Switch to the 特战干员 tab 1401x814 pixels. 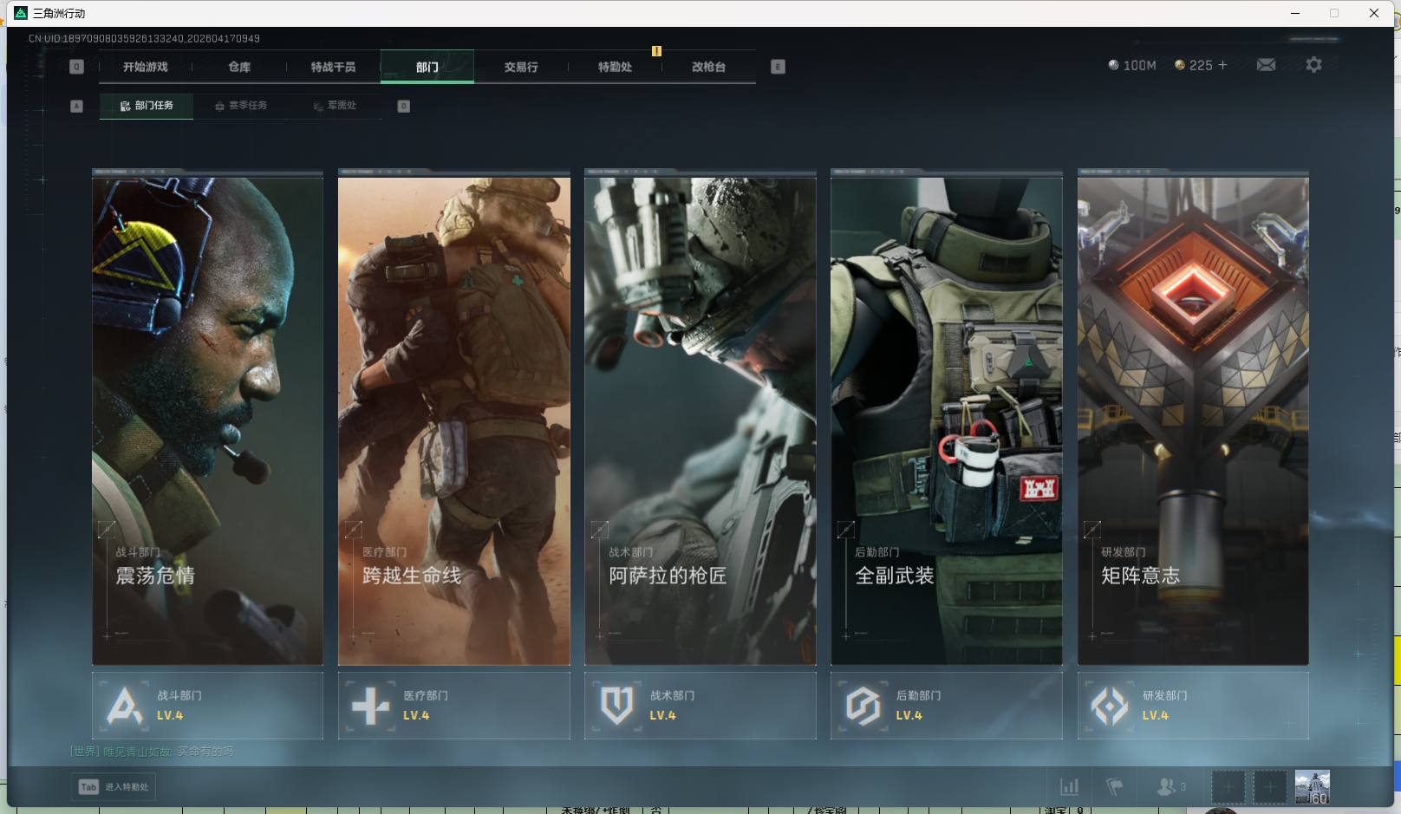[x=333, y=67]
